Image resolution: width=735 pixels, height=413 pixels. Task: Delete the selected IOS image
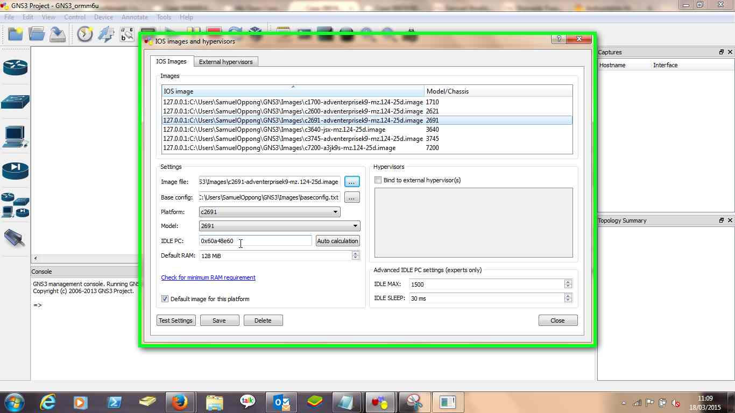pos(263,321)
